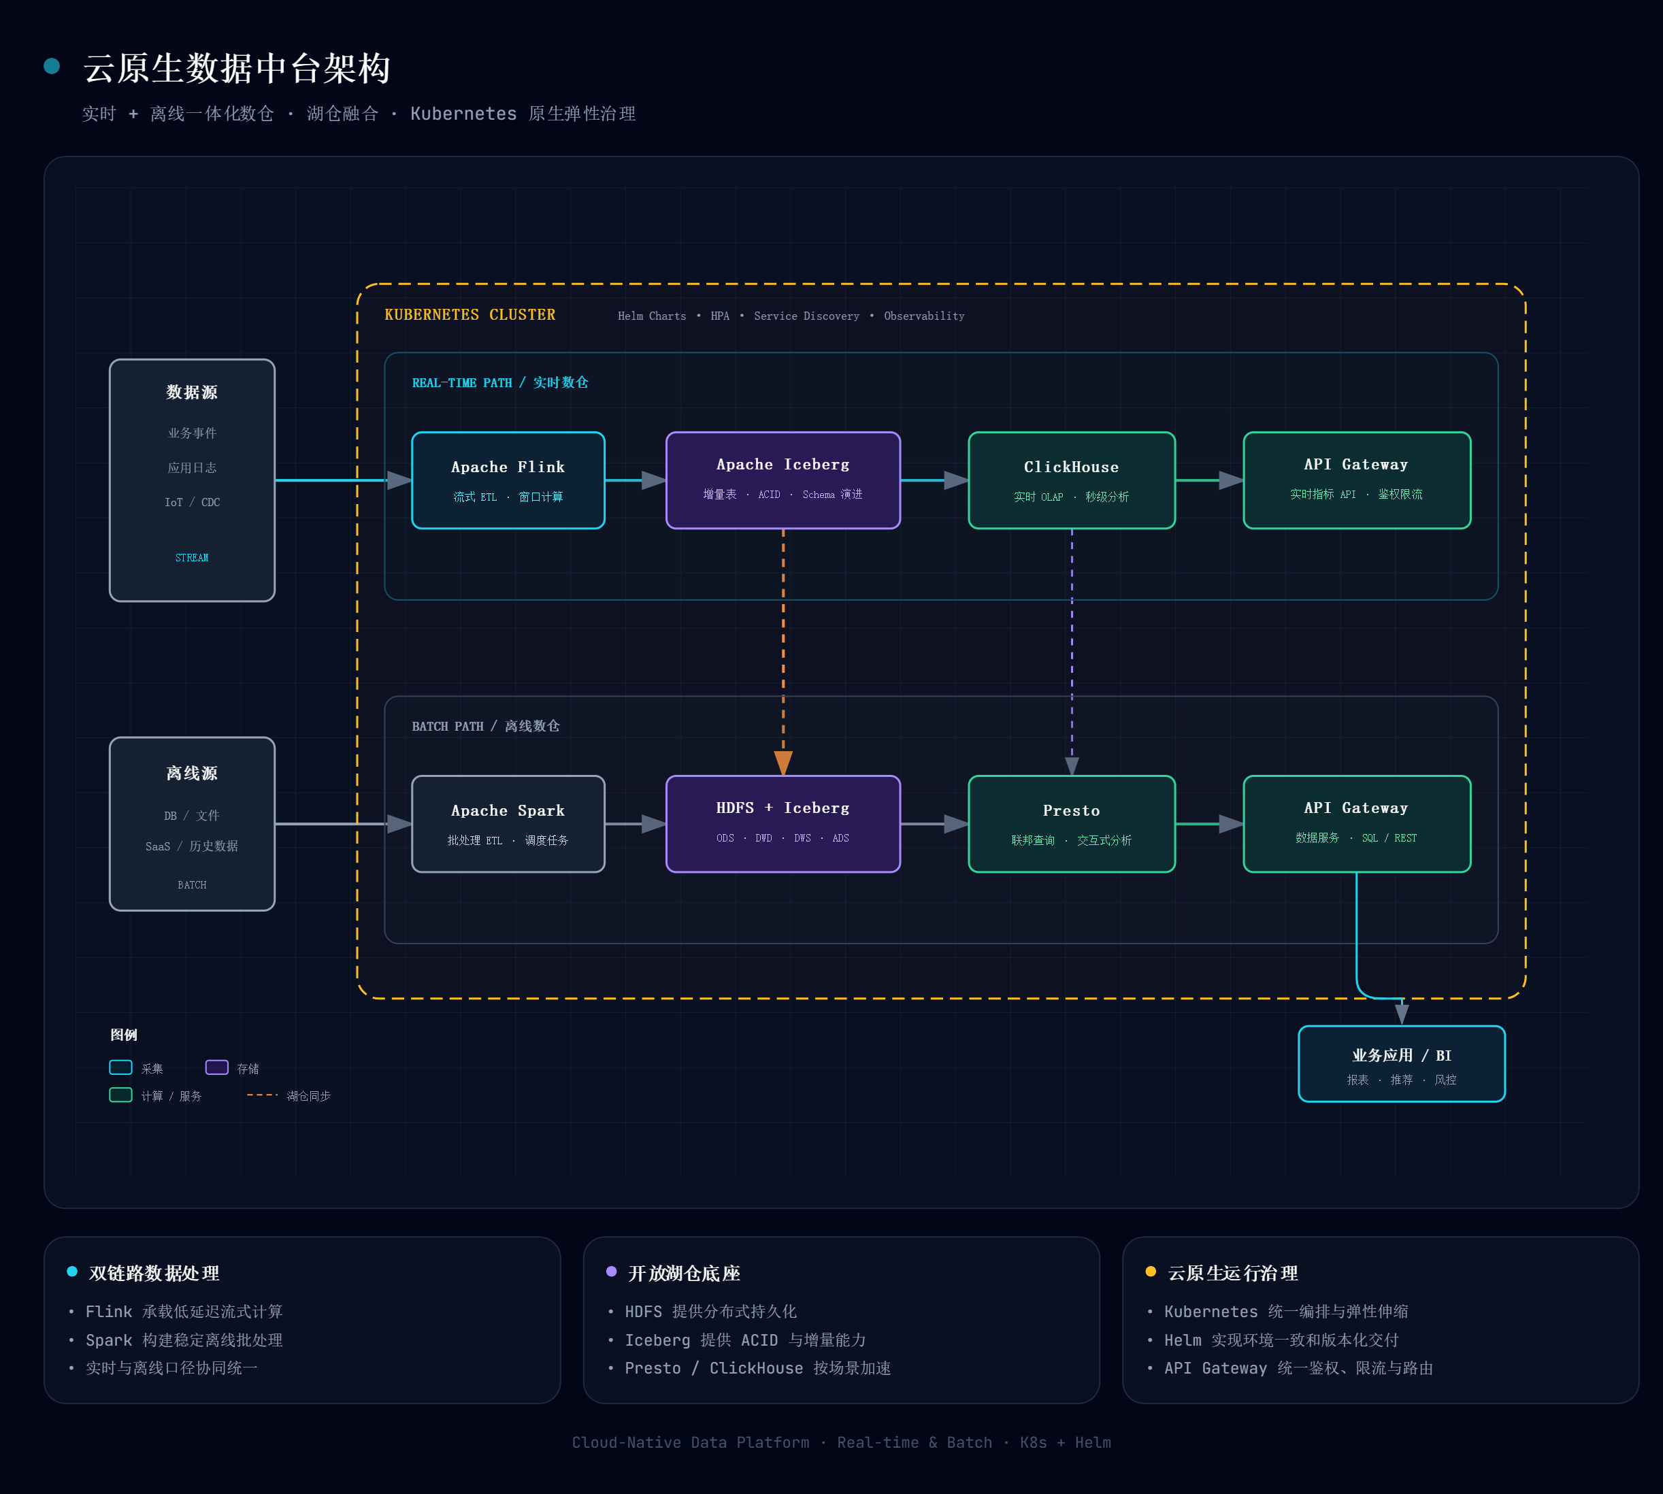
Task: Click the 业务事件 entry in 数据源
Action: point(192,433)
